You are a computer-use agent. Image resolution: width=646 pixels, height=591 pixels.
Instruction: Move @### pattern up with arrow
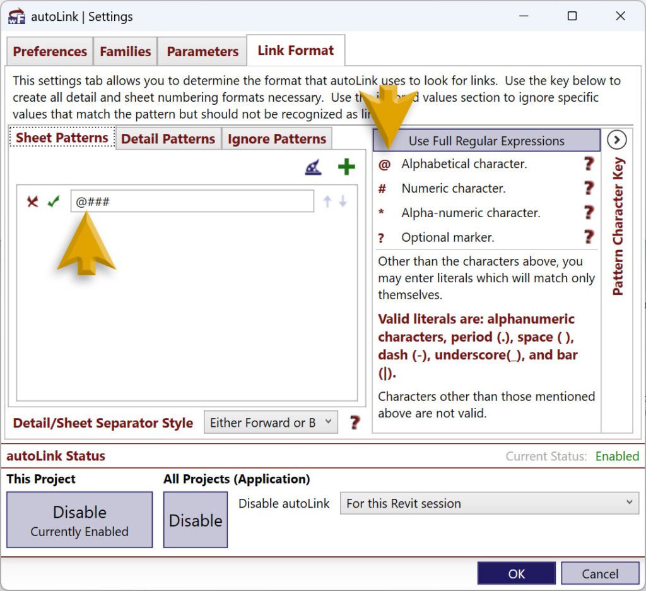(x=327, y=201)
